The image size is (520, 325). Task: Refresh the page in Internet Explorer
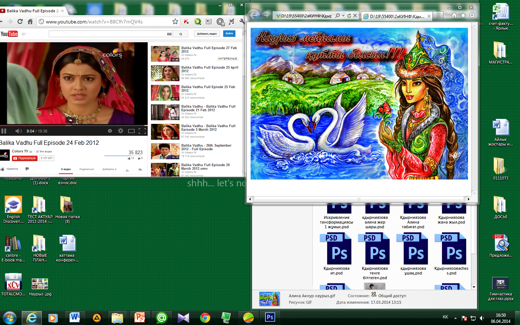349,16
